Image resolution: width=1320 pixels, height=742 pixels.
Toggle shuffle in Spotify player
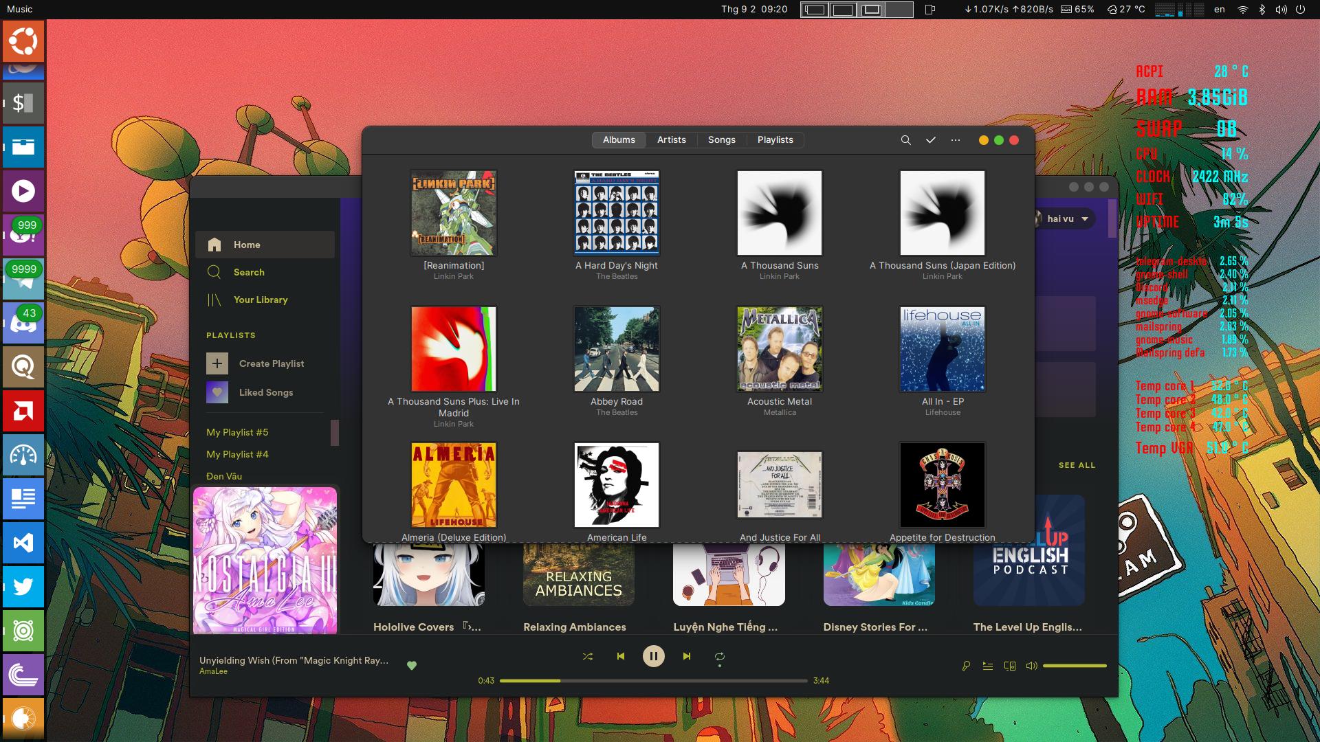pyautogui.click(x=587, y=656)
